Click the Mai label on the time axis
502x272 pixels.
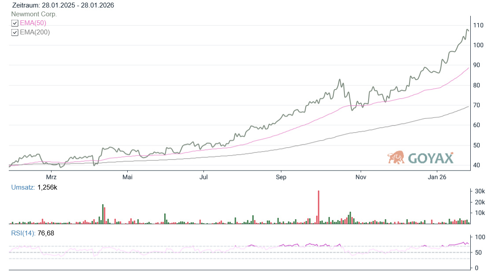(x=127, y=177)
